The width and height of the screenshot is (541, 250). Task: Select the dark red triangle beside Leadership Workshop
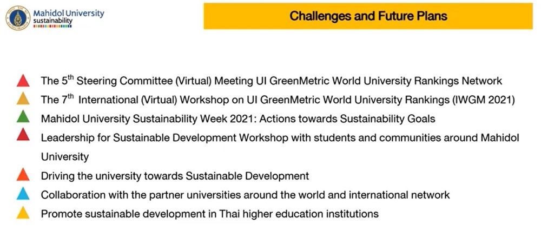(23, 135)
